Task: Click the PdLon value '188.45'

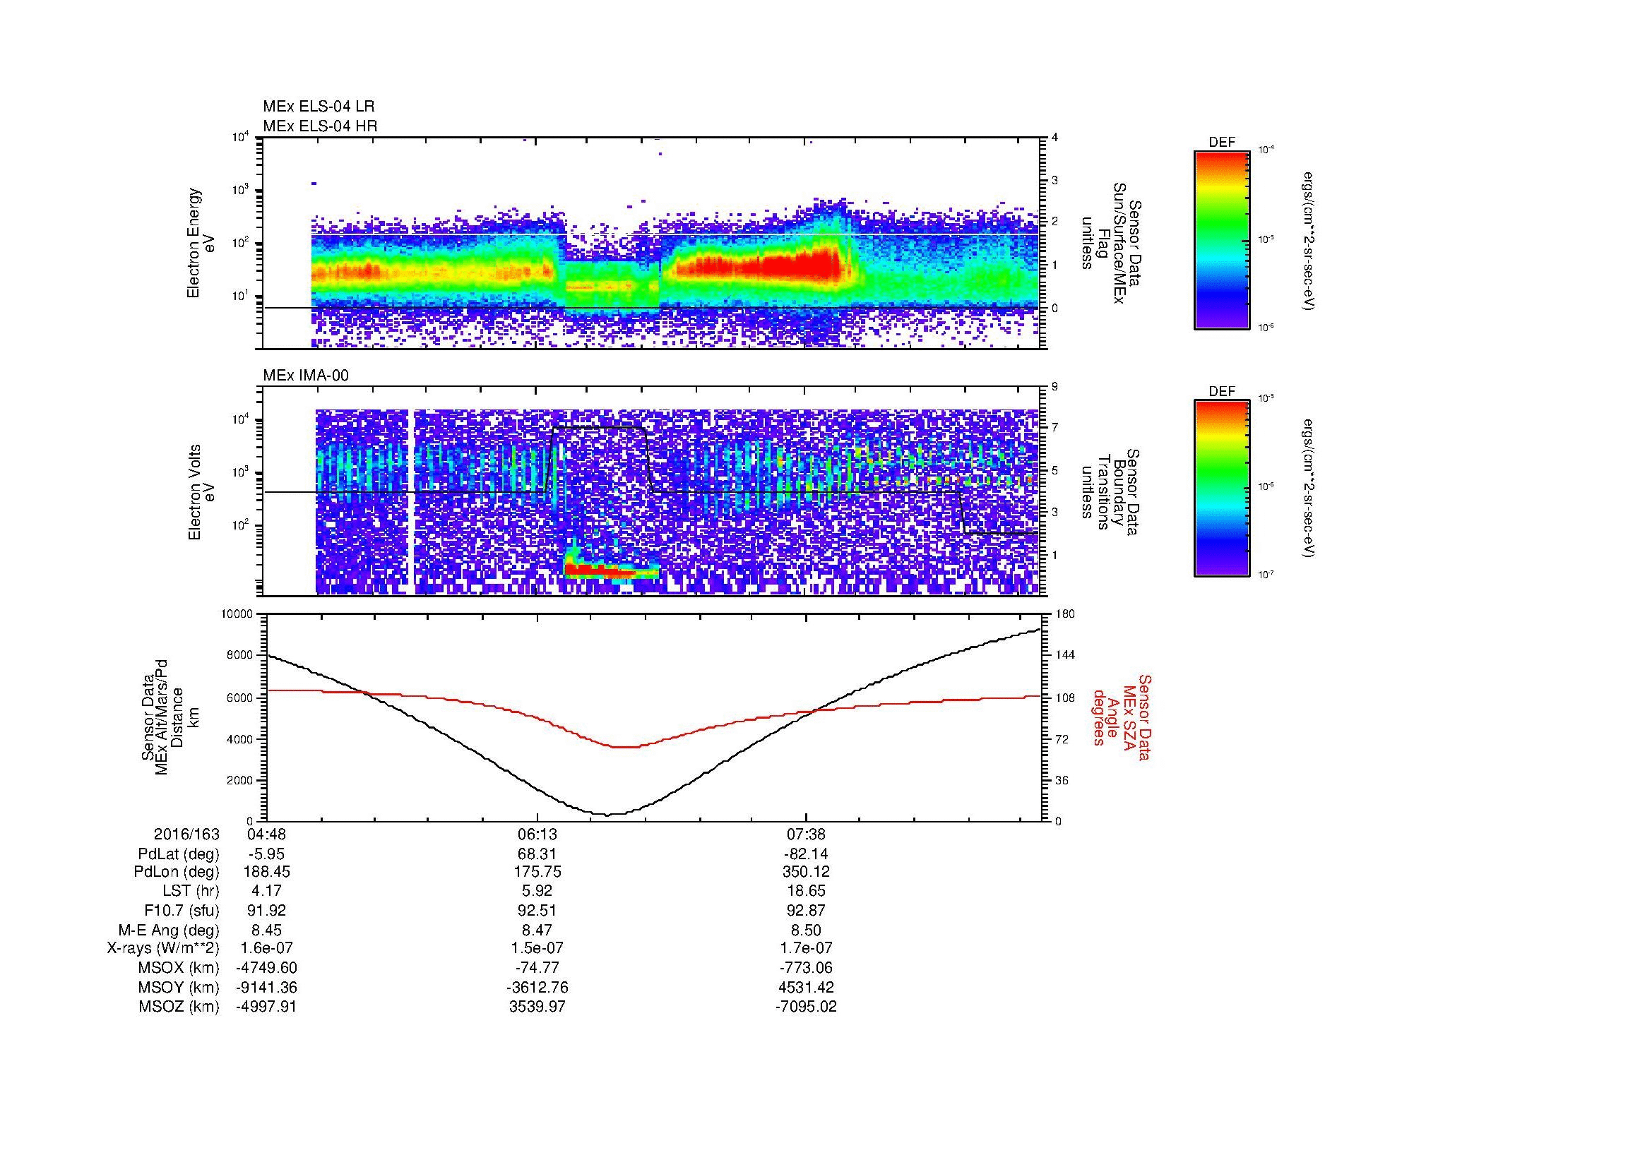Action: 266,872
